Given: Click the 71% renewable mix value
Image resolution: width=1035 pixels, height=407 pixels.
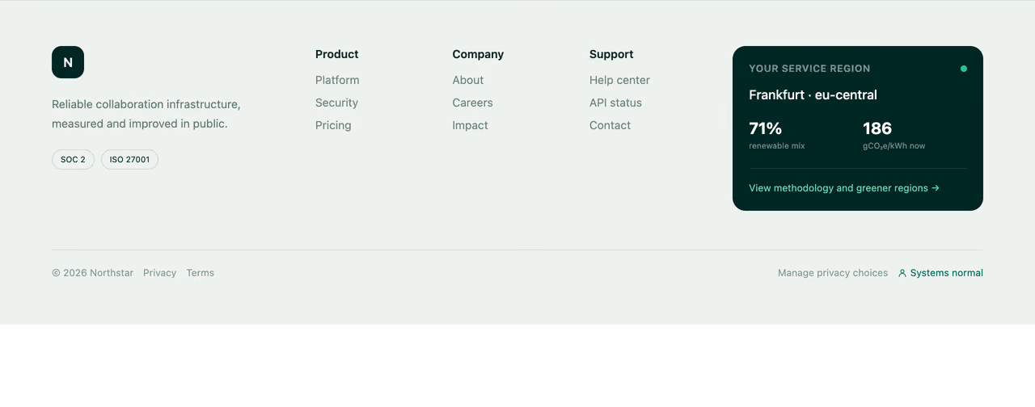Looking at the screenshot, I should coord(765,128).
